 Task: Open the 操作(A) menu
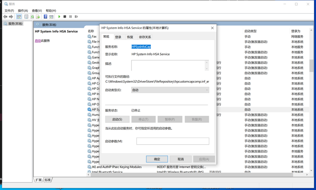coord(23,11)
